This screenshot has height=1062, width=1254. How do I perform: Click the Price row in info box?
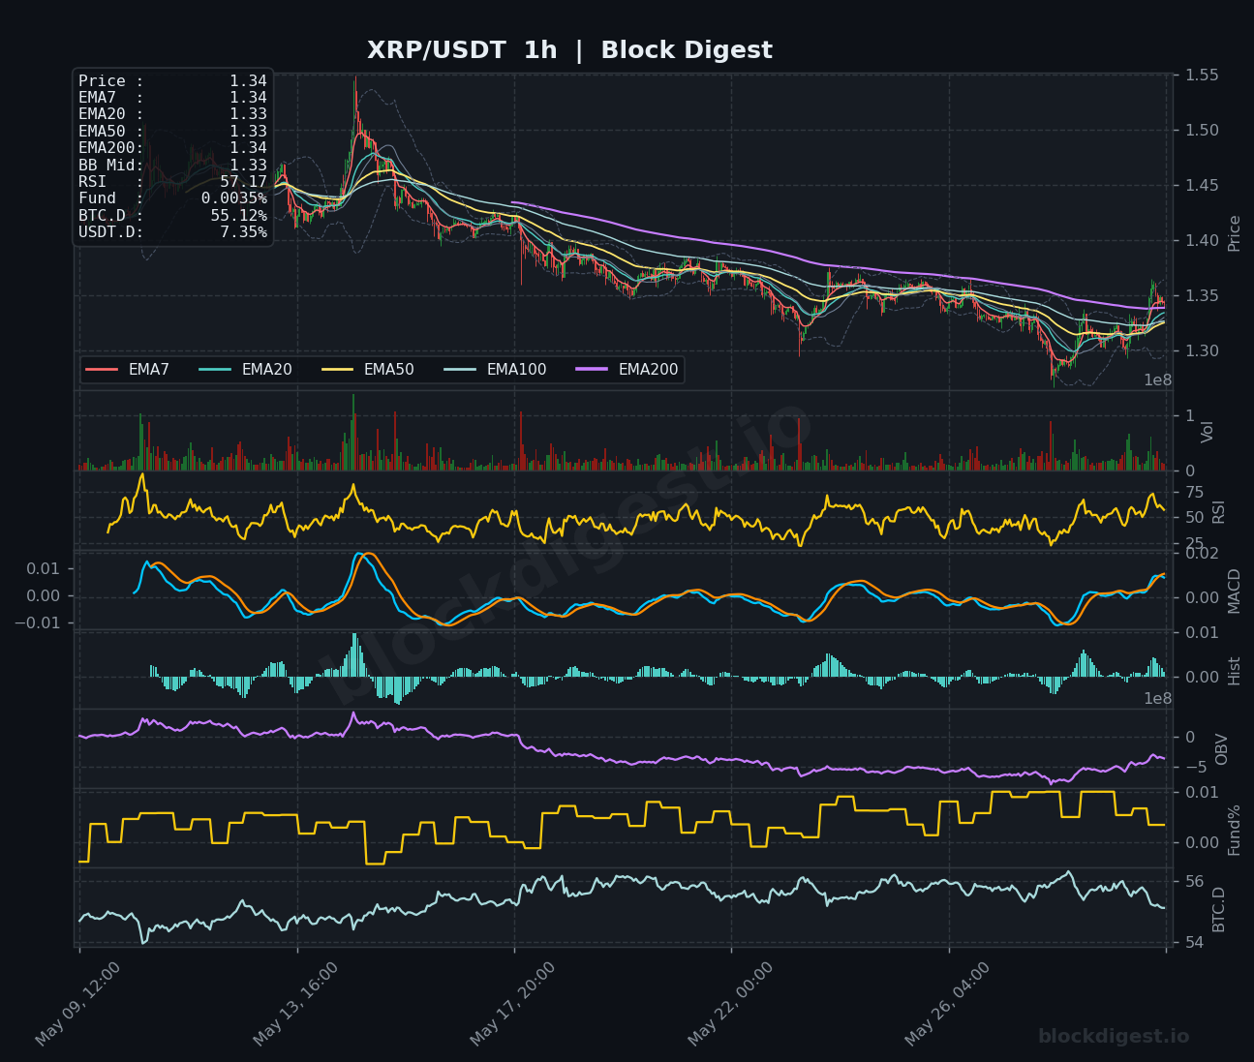coord(172,81)
